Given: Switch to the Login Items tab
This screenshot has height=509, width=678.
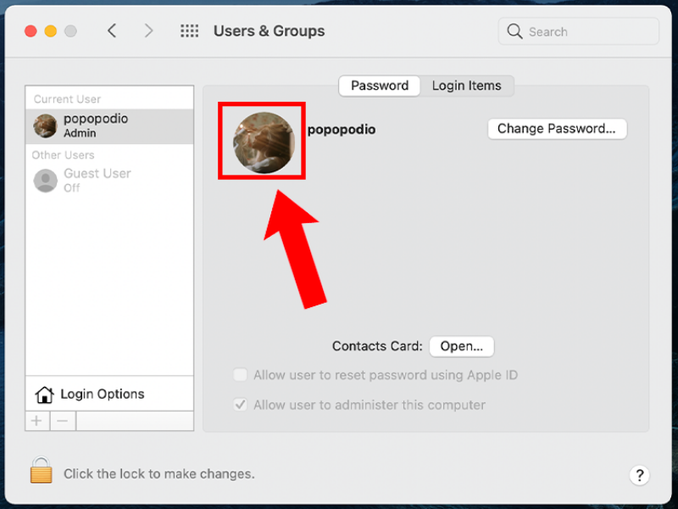Looking at the screenshot, I should [x=467, y=86].
